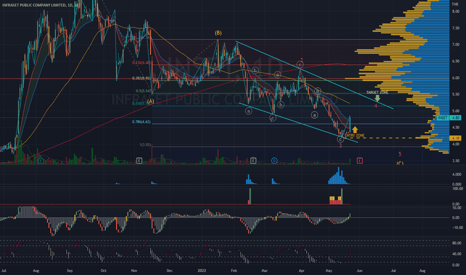
Task: Select the (B) wave label
Action: coord(218,32)
